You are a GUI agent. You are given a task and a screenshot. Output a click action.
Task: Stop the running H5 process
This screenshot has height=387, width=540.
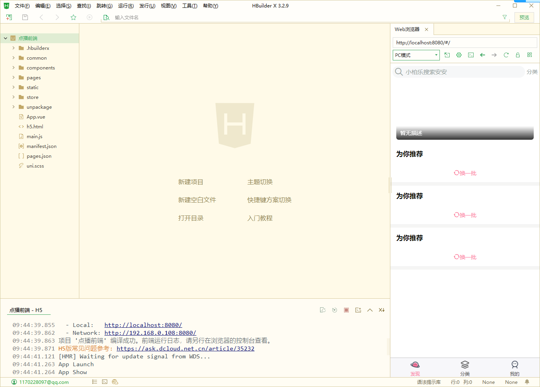coord(346,310)
